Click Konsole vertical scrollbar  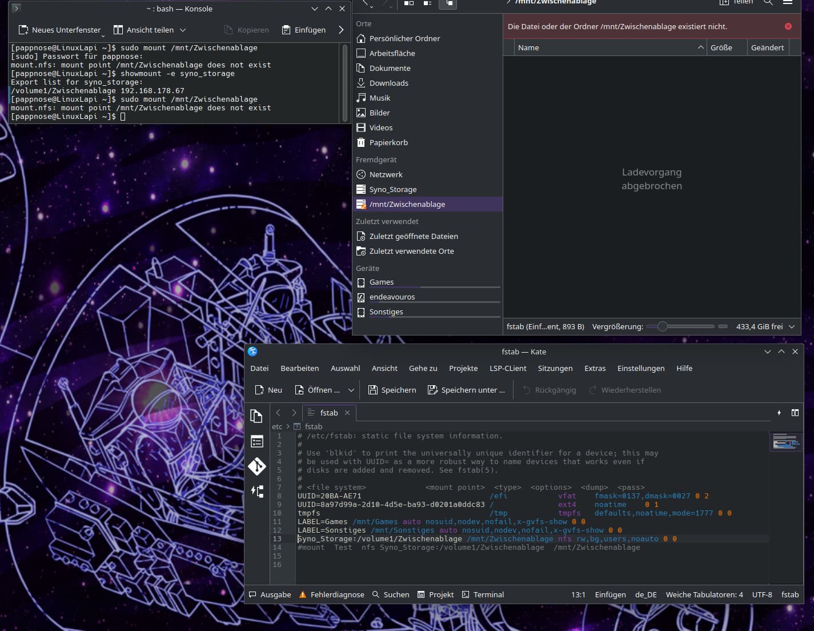coord(344,82)
